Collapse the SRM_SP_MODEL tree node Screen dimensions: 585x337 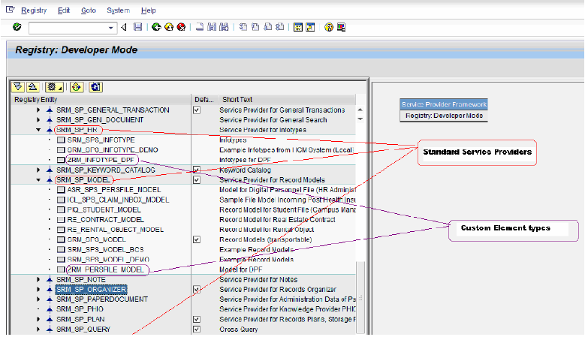pyautogui.click(x=38, y=180)
